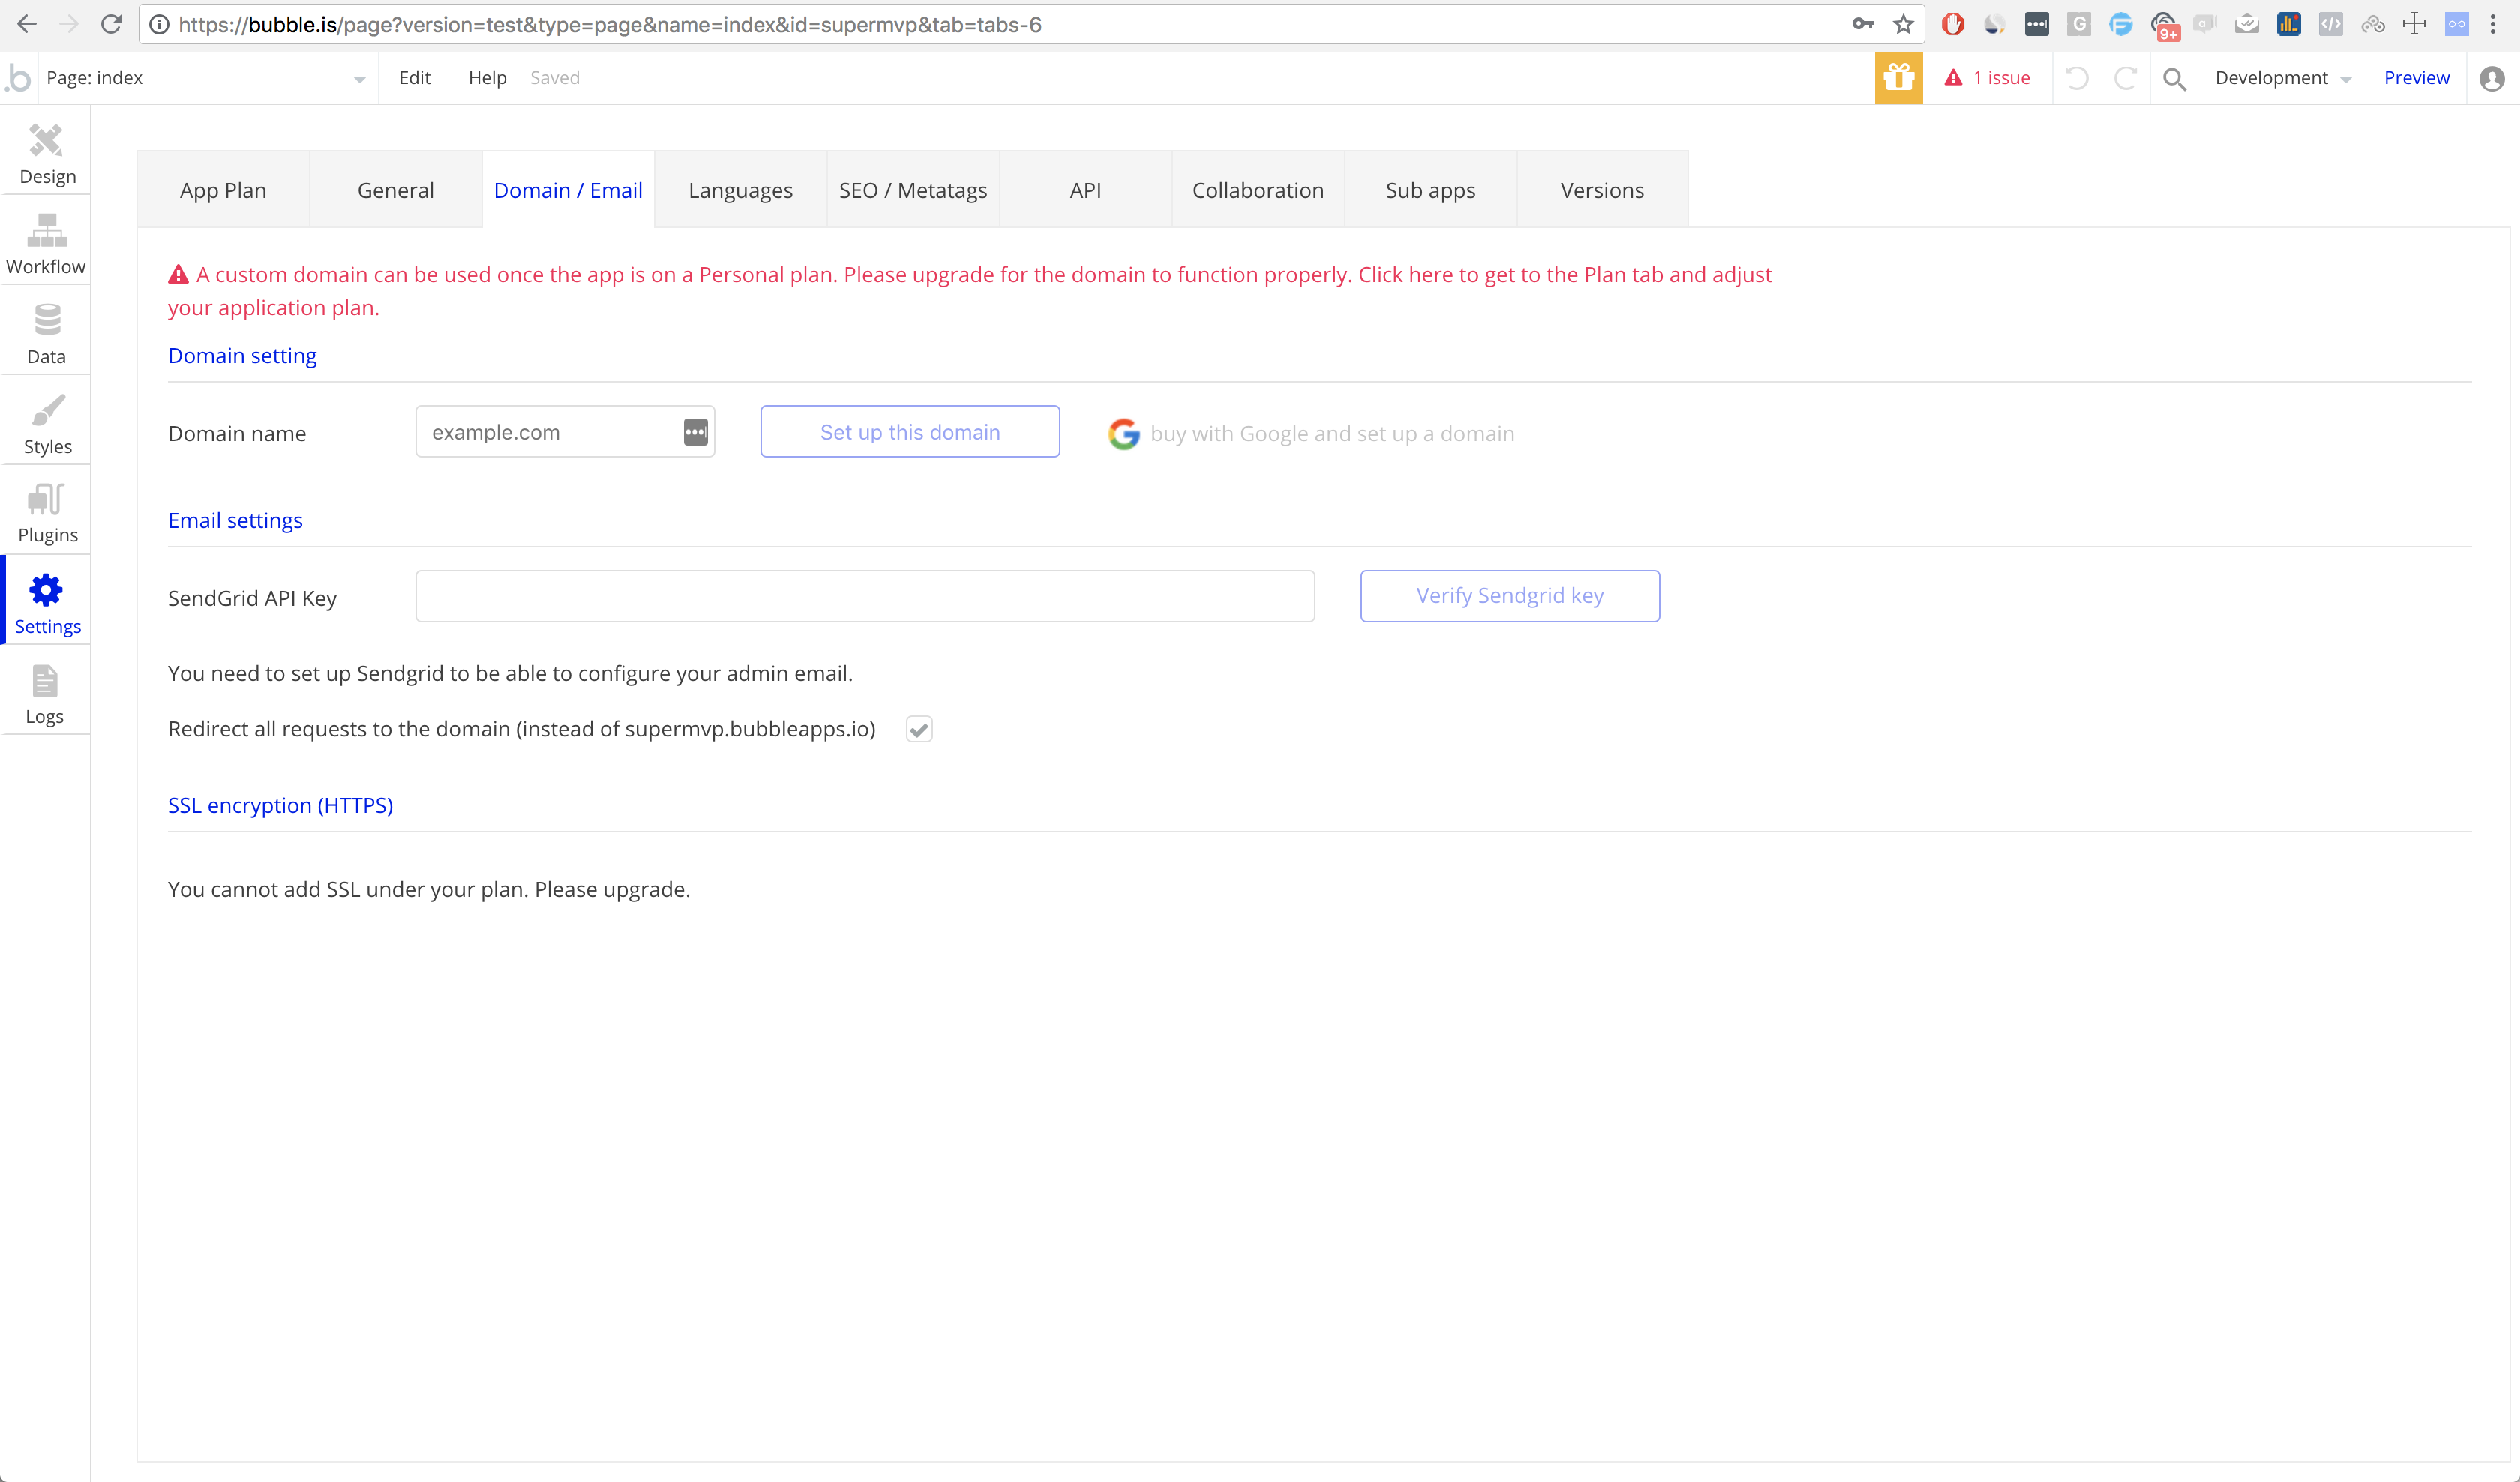
Task: Click the search magnifier icon
Action: tap(2173, 78)
